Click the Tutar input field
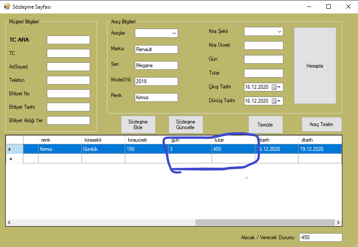Screen dimensions: 358x247 pyautogui.click(x=264, y=74)
